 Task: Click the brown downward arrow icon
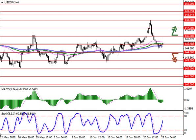[175, 58]
